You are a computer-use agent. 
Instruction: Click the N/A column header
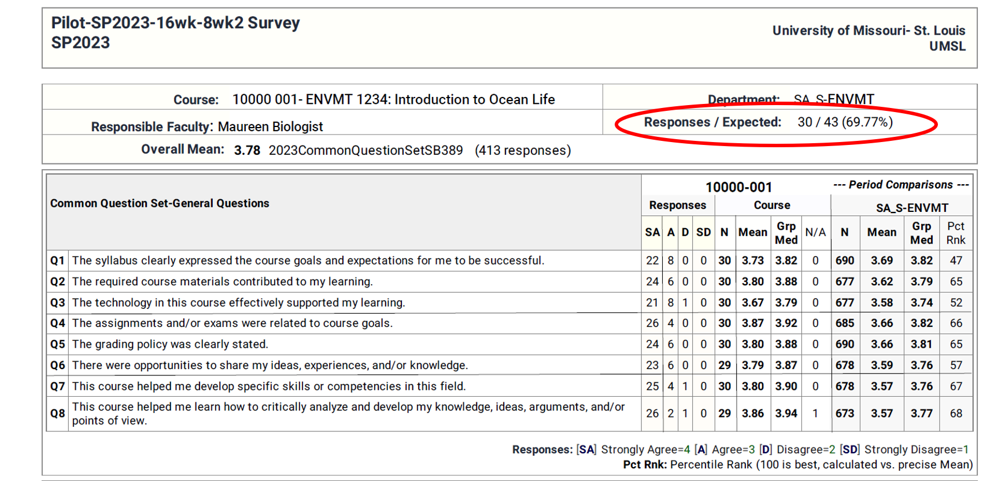pyautogui.click(x=815, y=232)
